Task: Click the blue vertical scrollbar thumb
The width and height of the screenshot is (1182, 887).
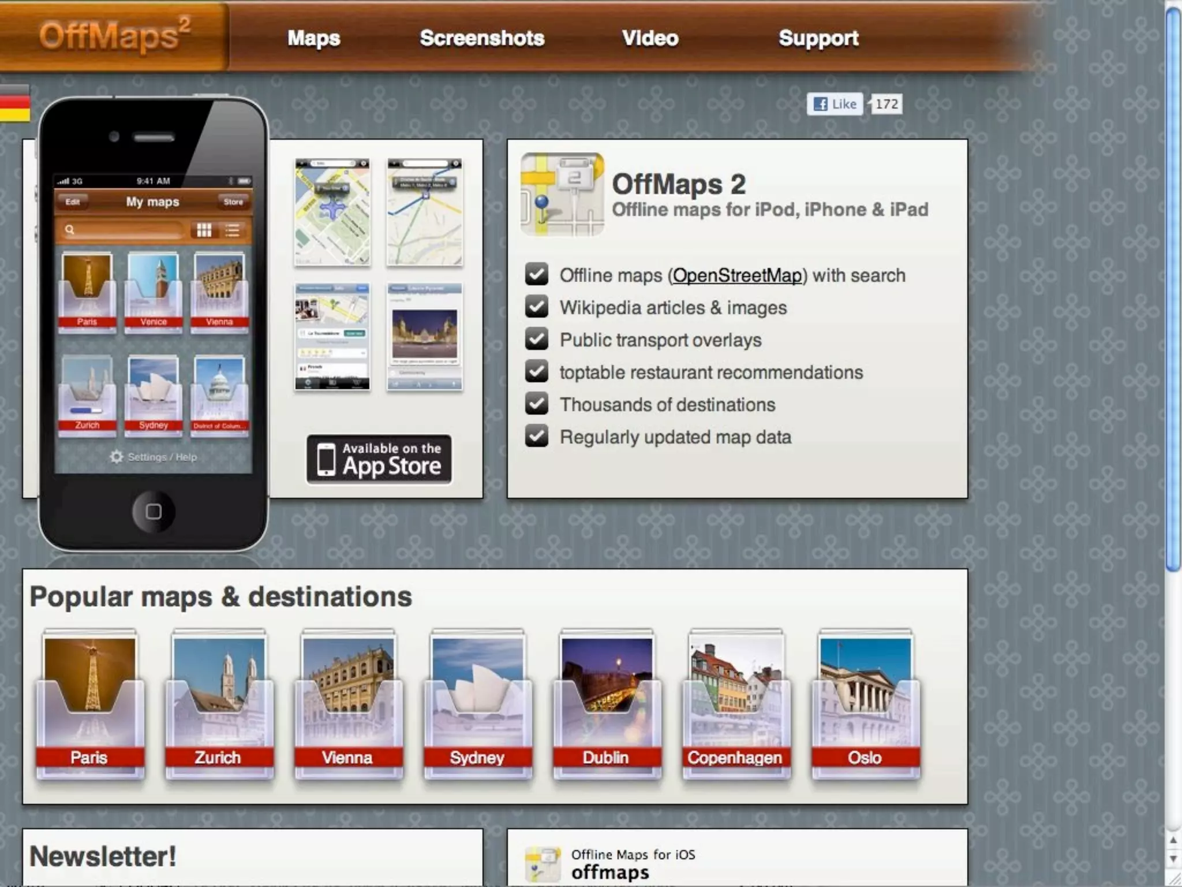Action: click(1173, 289)
